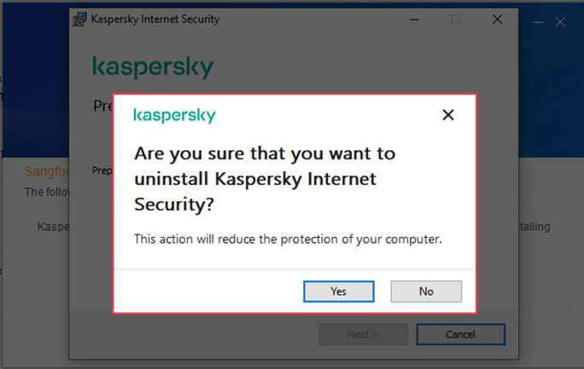
Task: Click the partially hidden 'Prep' status text
Action: click(102, 170)
